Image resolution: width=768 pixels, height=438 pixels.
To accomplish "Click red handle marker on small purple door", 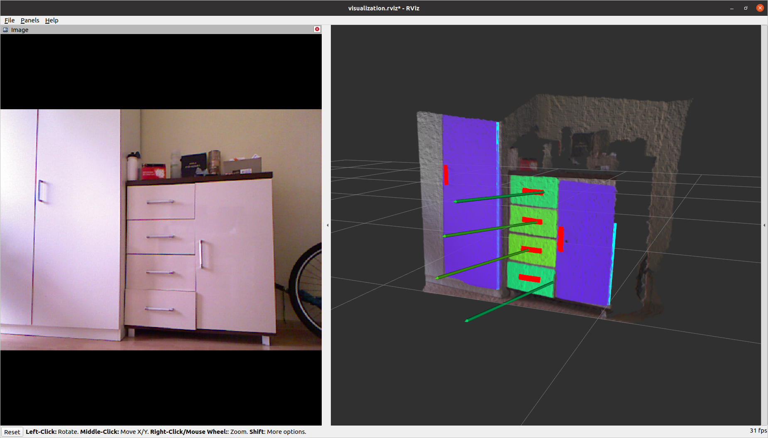I will point(560,239).
